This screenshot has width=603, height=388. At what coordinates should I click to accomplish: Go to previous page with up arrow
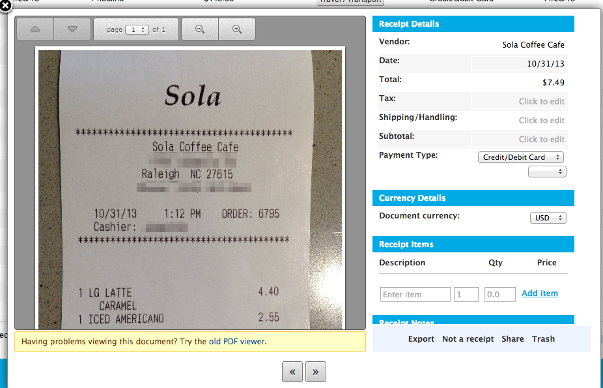tap(35, 29)
